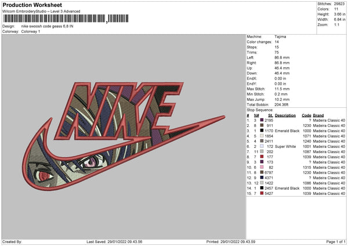Viewport: 348px width, 246px height.
Task: Click the grey-brown swatch beside 2411 stitches
Action: [262, 141]
